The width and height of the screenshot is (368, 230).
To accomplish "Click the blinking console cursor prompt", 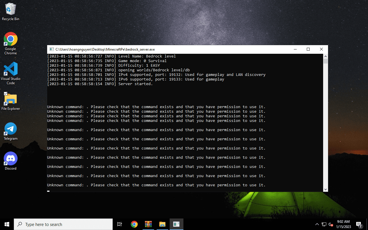I will coord(48,191).
